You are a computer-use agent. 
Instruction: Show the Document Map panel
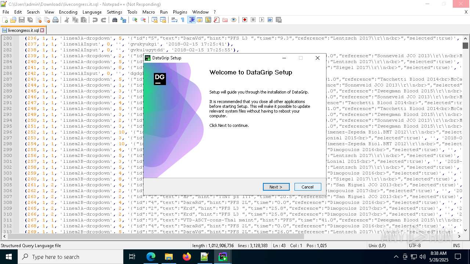click(x=208, y=20)
